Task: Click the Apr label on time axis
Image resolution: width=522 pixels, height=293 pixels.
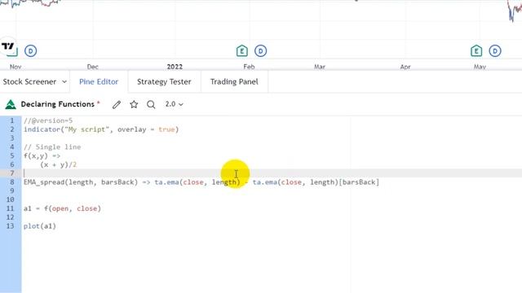Action: click(405, 67)
